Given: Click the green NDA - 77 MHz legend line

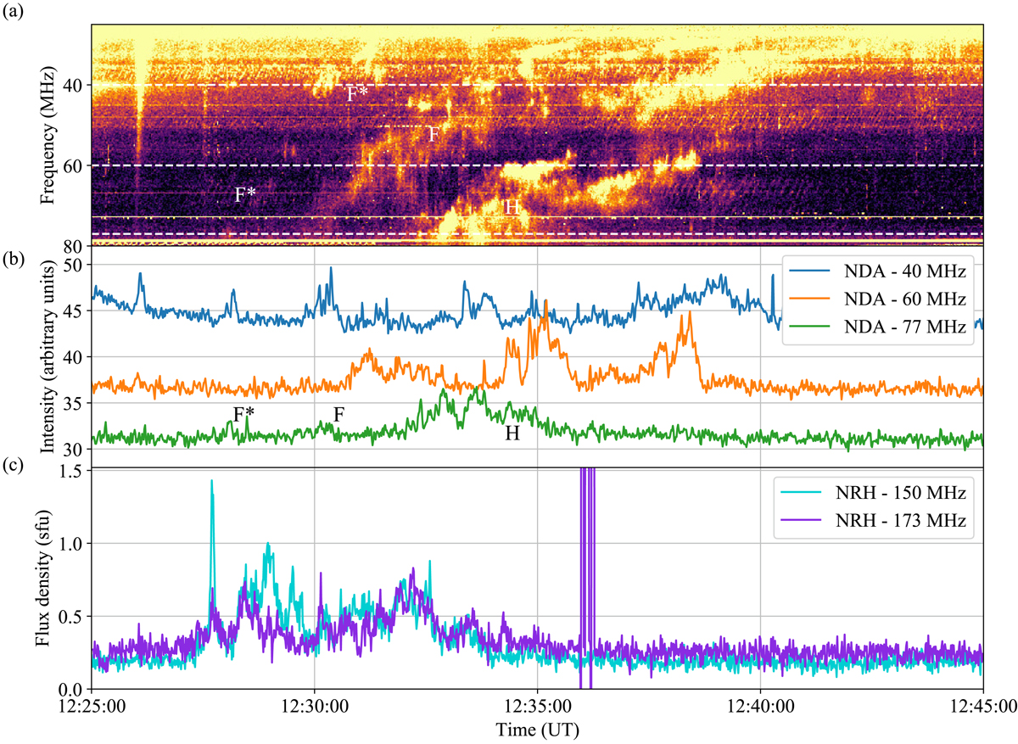Looking at the screenshot, I should pyautogui.click(x=807, y=326).
